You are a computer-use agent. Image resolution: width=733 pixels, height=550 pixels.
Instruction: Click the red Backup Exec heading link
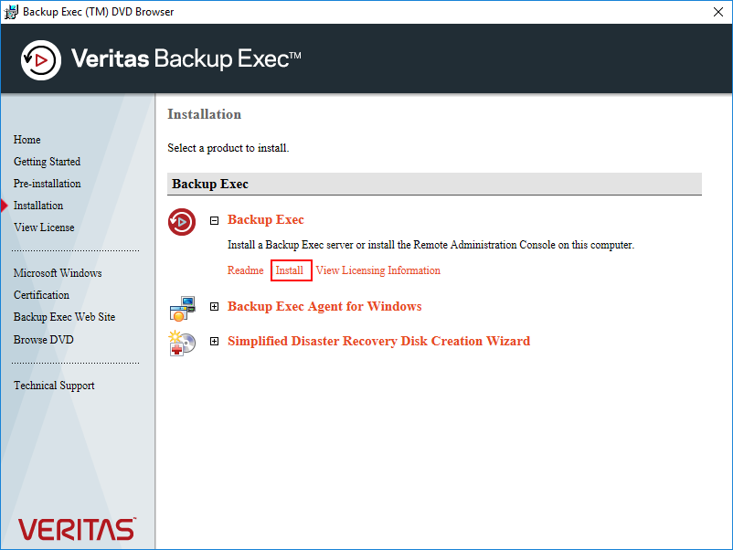[266, 219]
